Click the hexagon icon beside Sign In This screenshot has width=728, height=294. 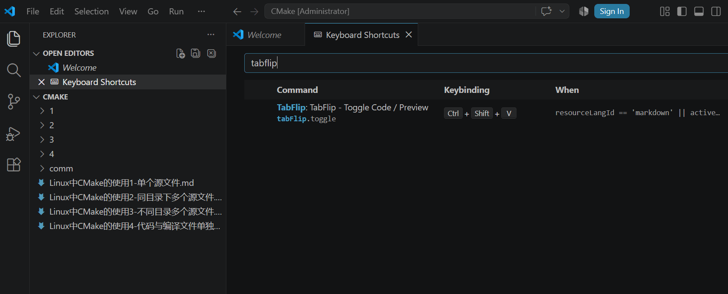coord(584,11)
